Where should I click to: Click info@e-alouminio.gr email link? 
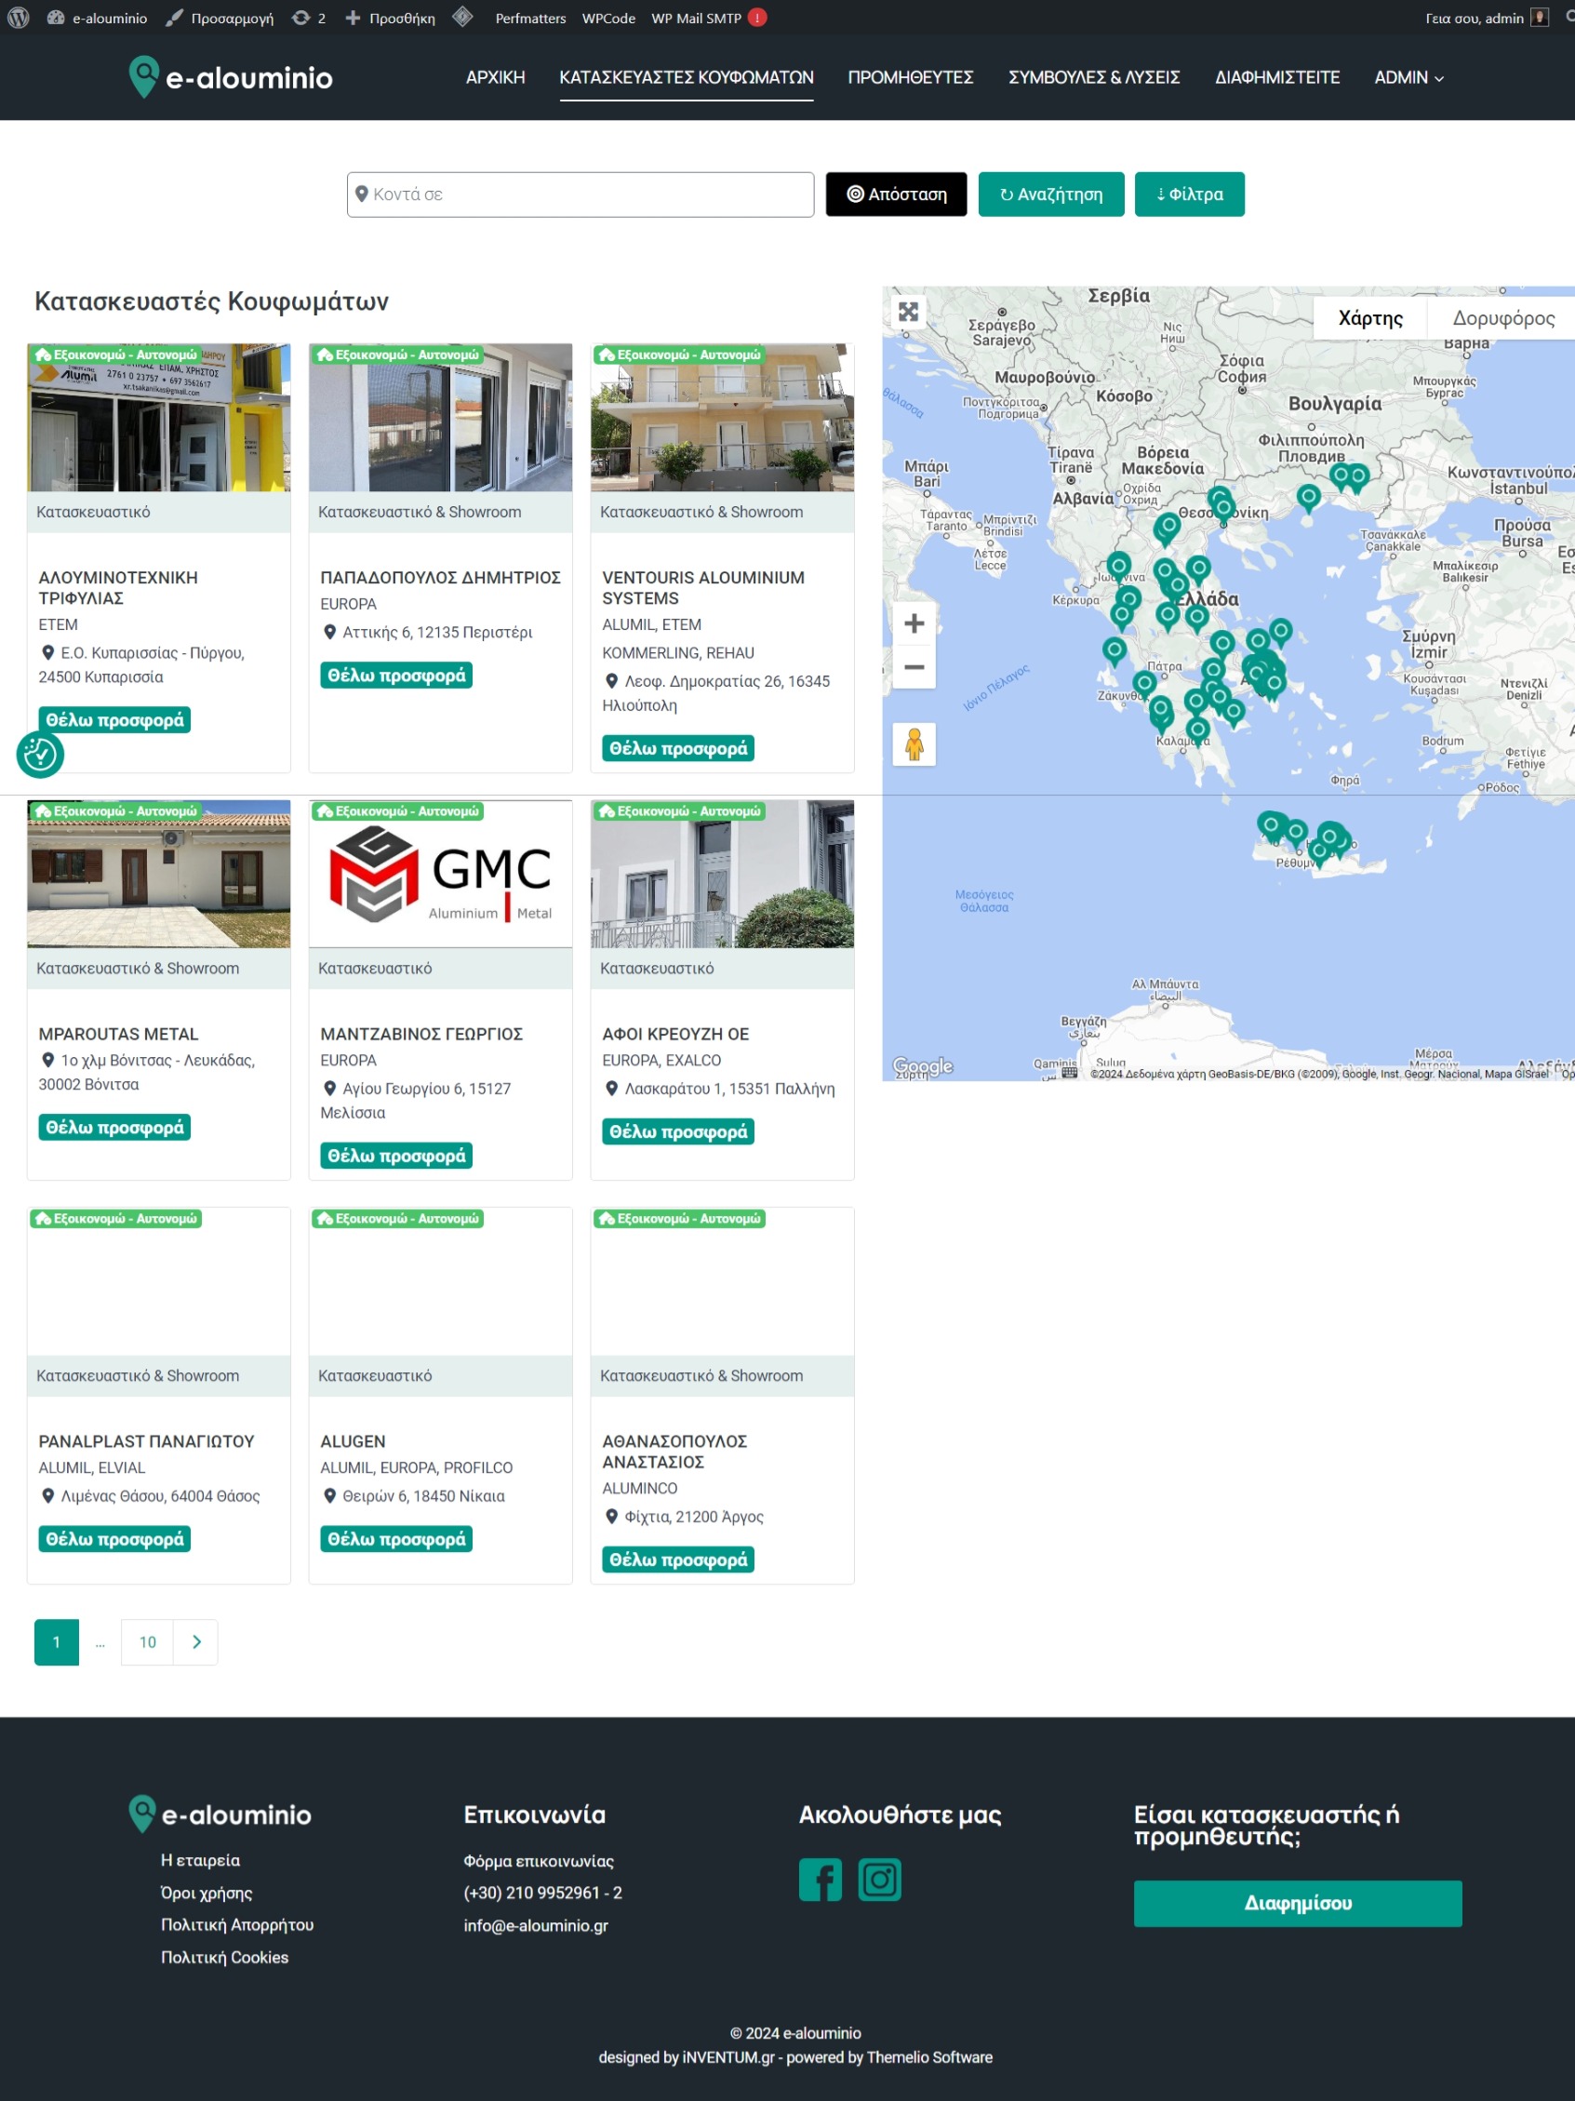[x=536, y=1925]
